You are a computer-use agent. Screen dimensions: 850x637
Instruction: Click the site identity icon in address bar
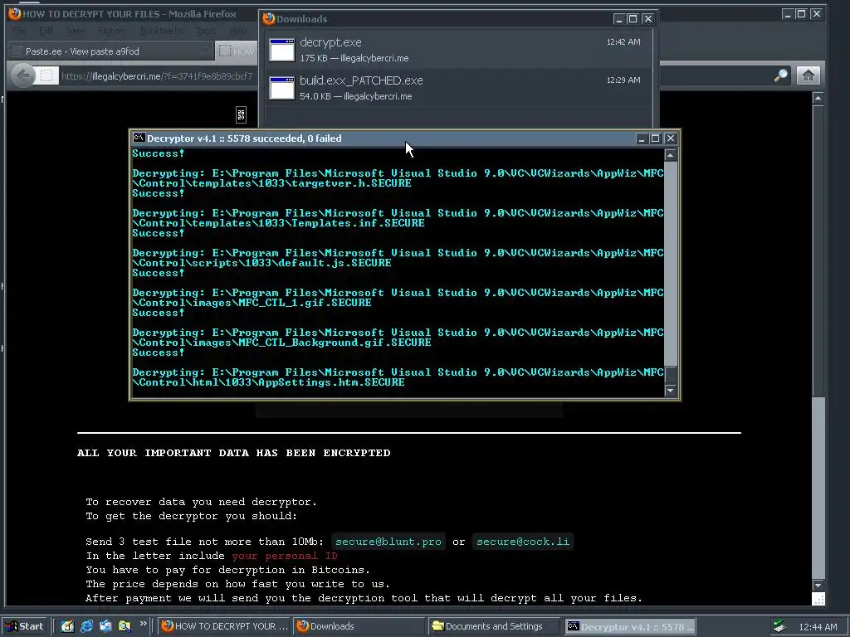point(46,75)
